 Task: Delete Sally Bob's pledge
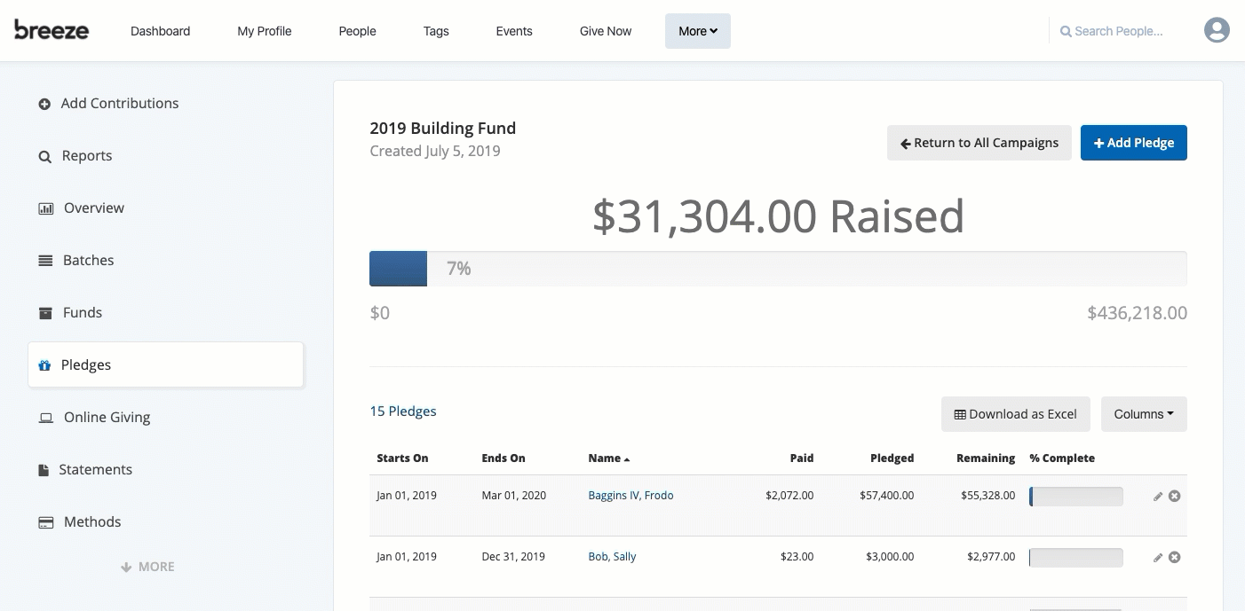pyautogui.click(x=1174, y=557)
